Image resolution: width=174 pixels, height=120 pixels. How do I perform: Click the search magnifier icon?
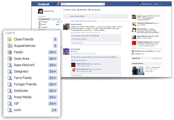click(x=103, y=4)
